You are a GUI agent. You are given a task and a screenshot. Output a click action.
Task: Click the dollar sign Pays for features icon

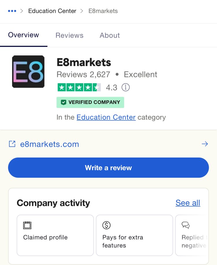coord(106,225)
